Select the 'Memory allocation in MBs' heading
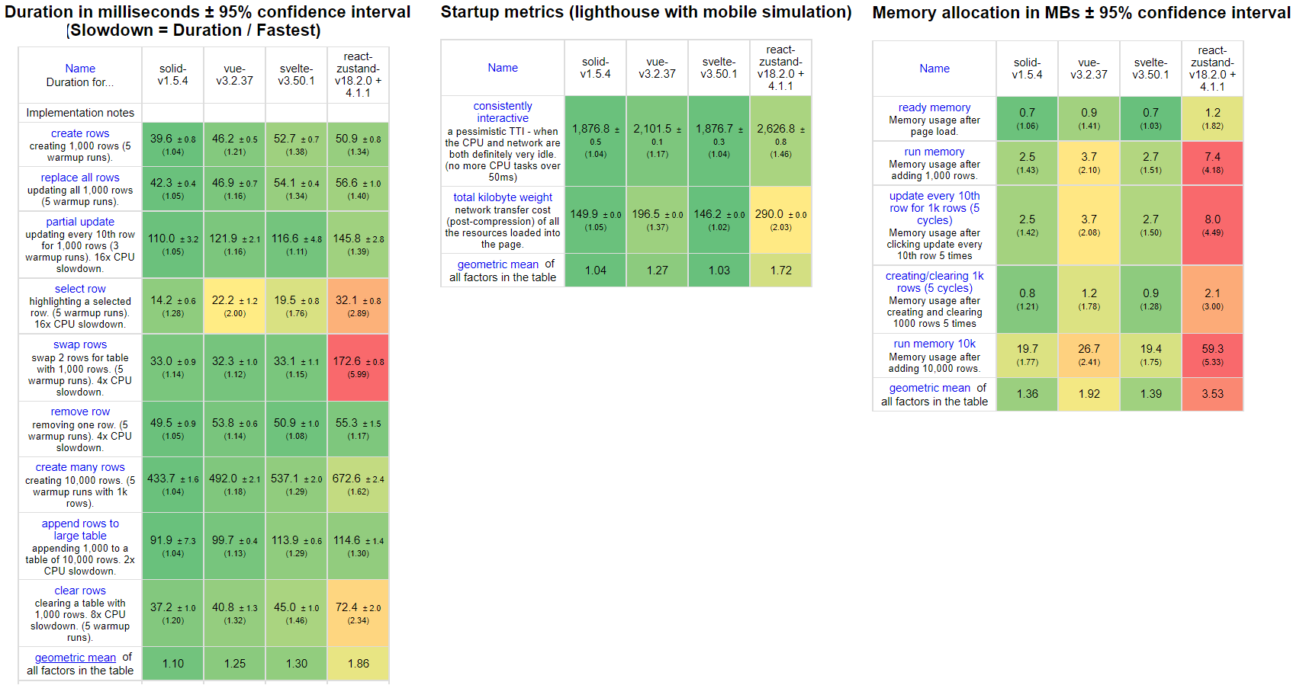1306x698 pixels. point(1082,13)
